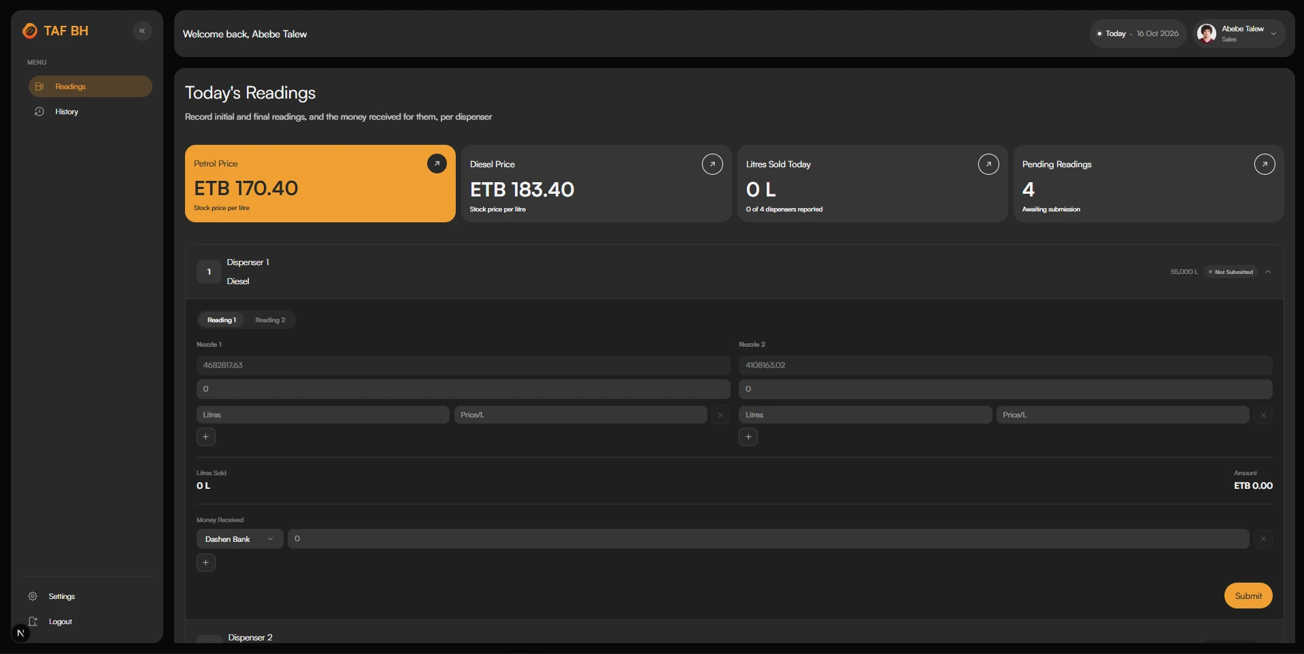Click the TAF BH logo icon
The width and height of the screenshot is (1304, 654).
30,31
